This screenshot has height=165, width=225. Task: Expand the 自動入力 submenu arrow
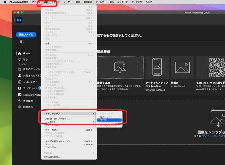(93, 153)
